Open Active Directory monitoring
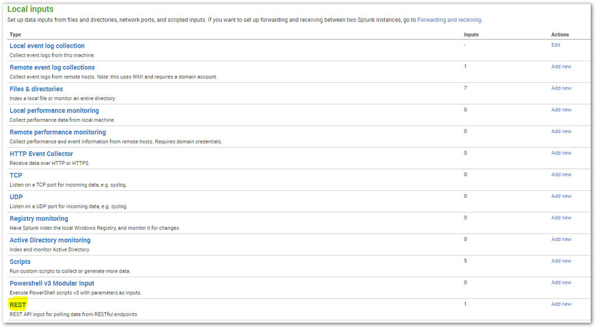This screenshot has width=596, height=328. coord(50,240)
